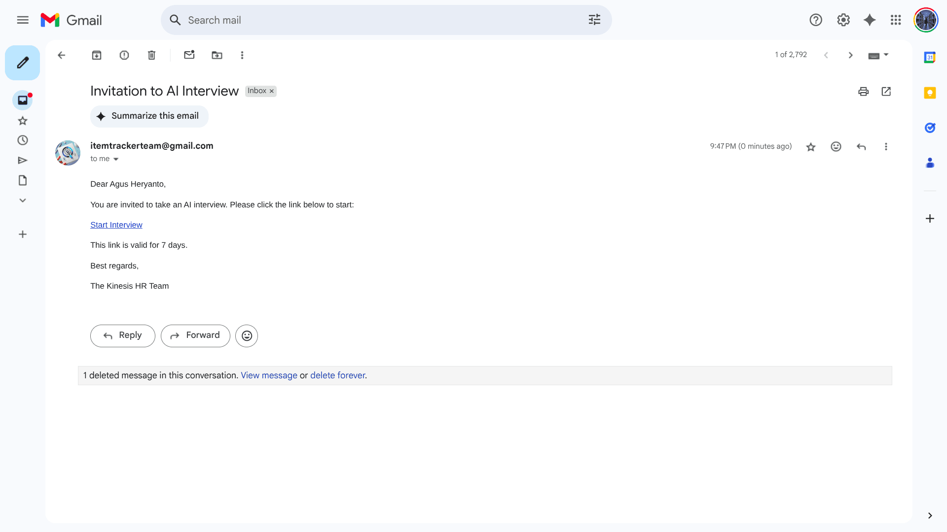
Task: Click into the Search mail field
Action: [375, 20]
